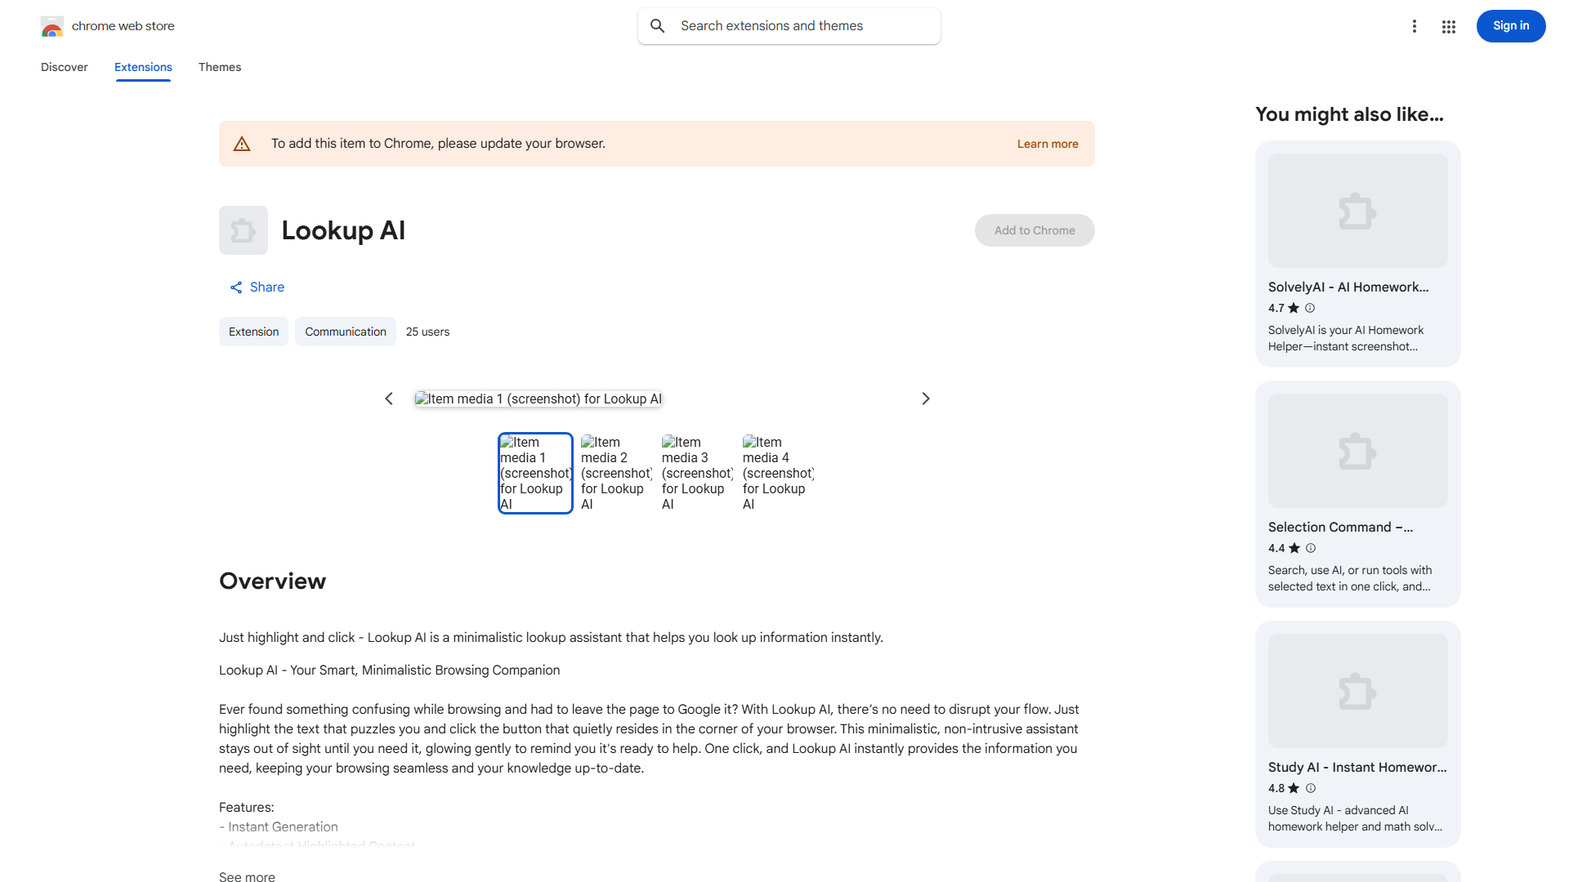Image resolution: width=1569 pixels, height=882 pixels.
Task: Click the Share icon for Lookup AI
Action: coord(235,287)
